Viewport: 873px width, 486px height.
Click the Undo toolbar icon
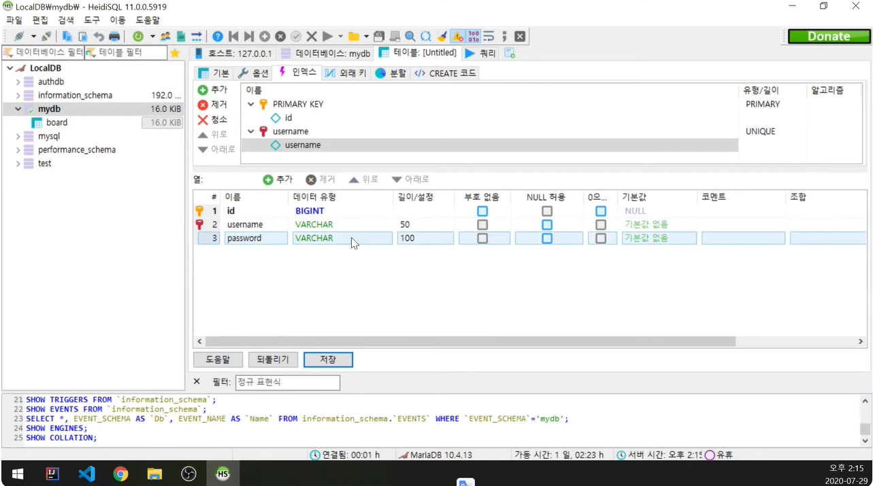pos(99,36)
